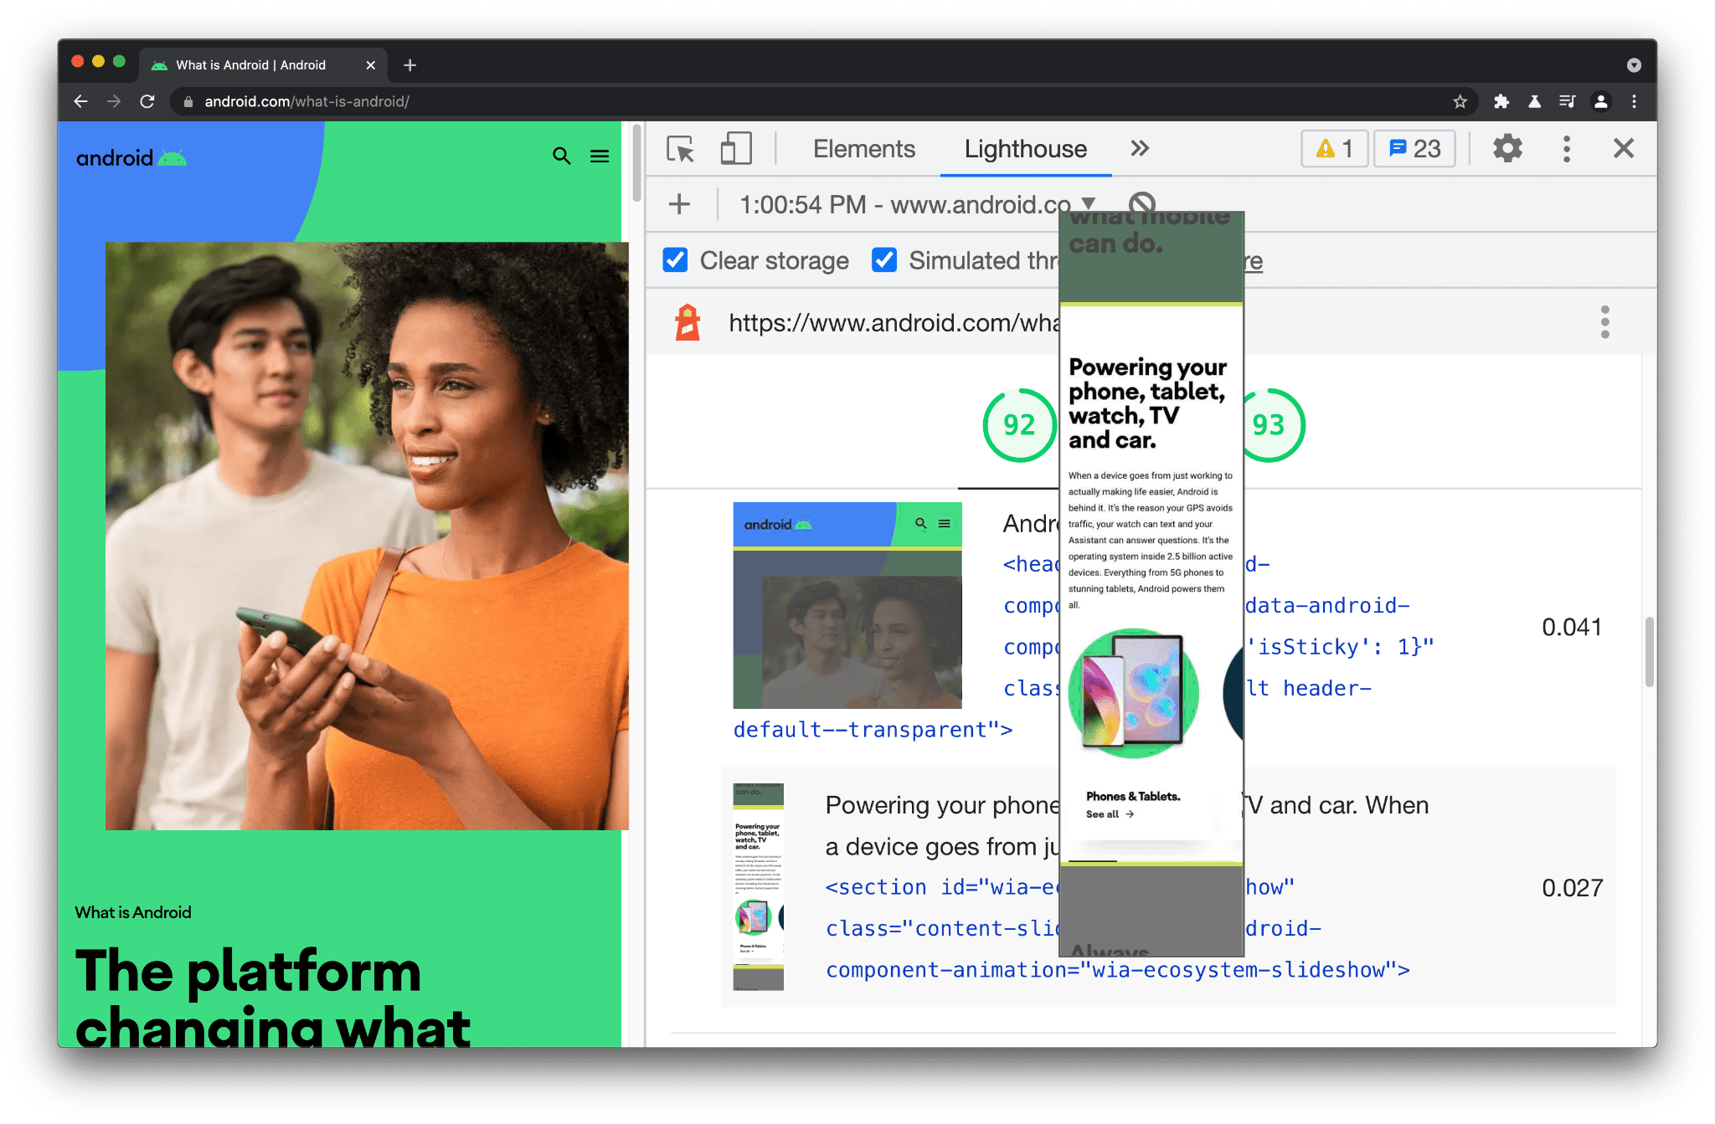This screenshot has height=1124, width=1715.
Task: Click the close DevTools panel icon
Action: tap(1624, 148)
